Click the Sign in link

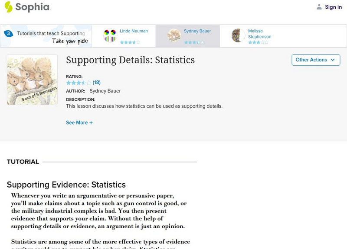click(x=333, y=7)
